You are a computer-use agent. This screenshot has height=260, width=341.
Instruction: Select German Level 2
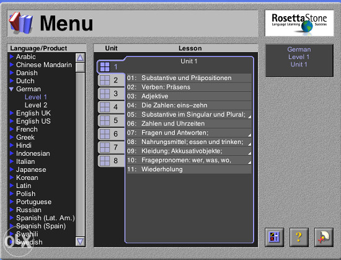(x=36, y=105)
